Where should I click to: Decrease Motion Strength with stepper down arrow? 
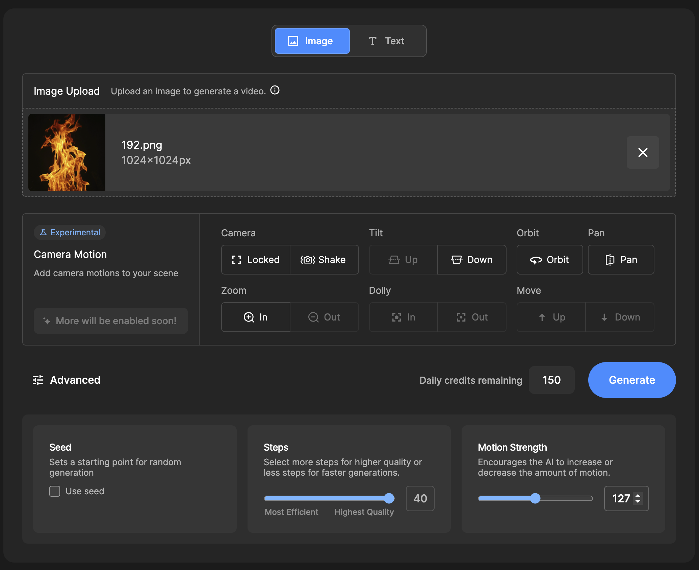coord(638,502)
